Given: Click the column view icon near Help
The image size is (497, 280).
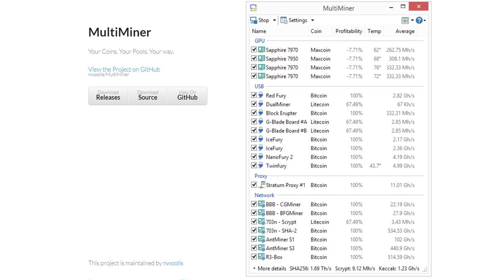Looking at the screenshot, I should [x=405, y=20].
